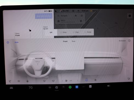
Task: Tap the 70 cabin temperature setting
Action: coord(30,88)
